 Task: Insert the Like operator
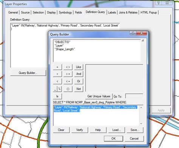point(79,67)
